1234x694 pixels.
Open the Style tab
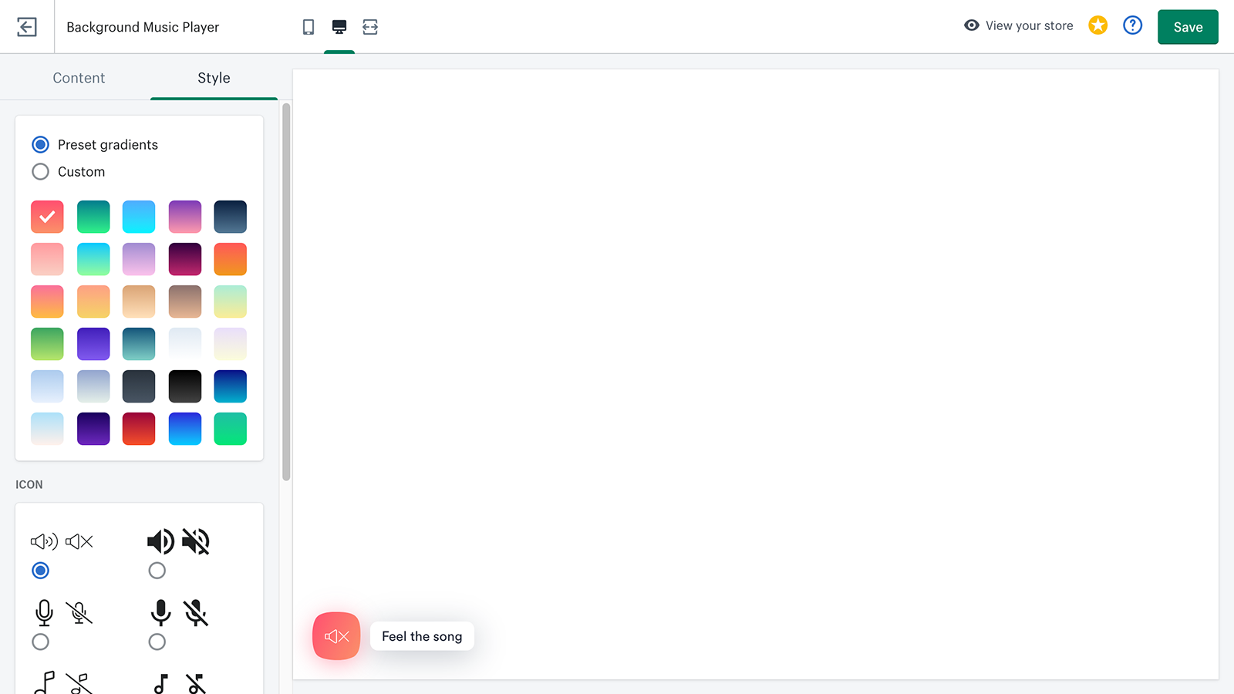(214, 78)
